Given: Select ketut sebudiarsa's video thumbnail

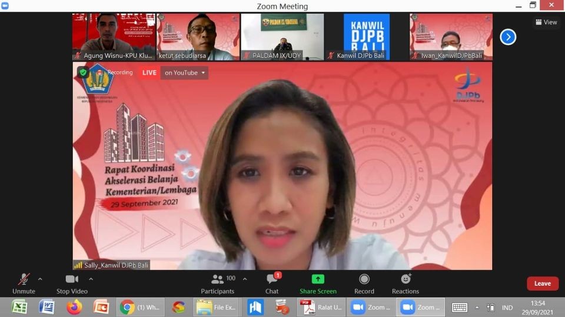Looking at the screenshot, I should click(198, 36).
